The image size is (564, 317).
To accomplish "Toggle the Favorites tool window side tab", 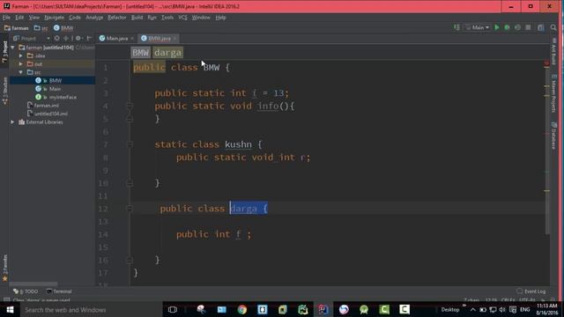I will pyautogui.click(x=4, y=268).
